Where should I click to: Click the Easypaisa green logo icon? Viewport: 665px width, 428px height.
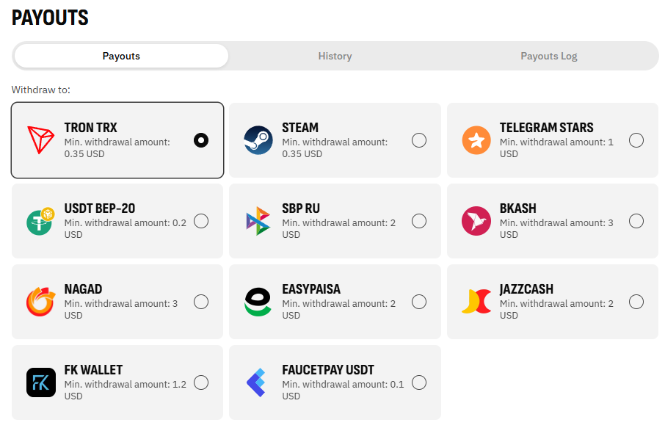pos(258,302)
